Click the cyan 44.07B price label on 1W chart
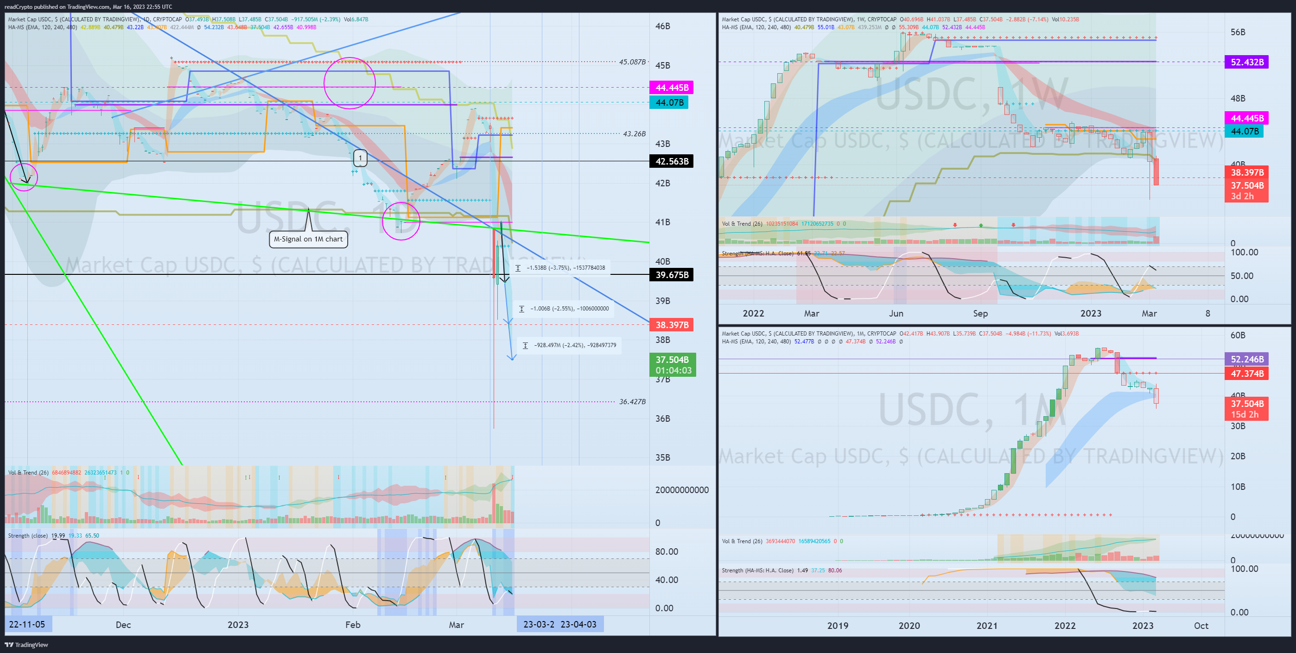 coord(1244,131)
